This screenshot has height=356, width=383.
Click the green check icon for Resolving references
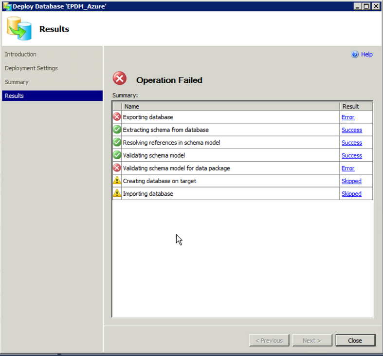117,142
